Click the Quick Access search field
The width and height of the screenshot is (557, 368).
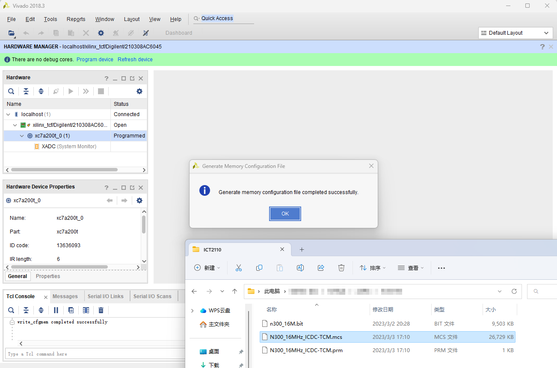[223, 18]
